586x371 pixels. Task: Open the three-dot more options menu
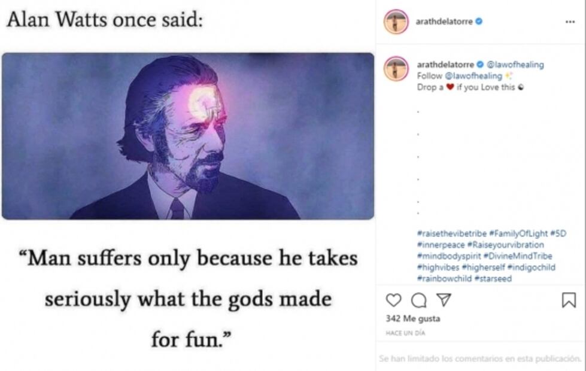(570, 22)
